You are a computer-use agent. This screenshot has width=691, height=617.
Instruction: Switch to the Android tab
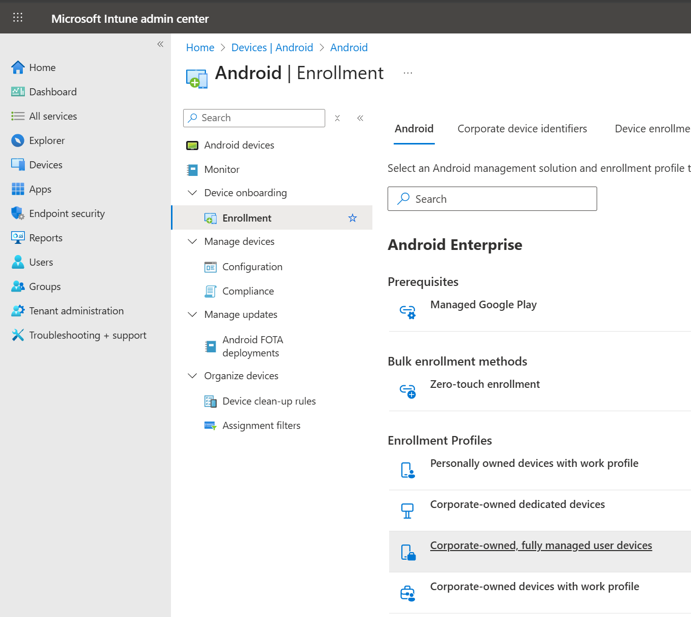pos(414,129)
